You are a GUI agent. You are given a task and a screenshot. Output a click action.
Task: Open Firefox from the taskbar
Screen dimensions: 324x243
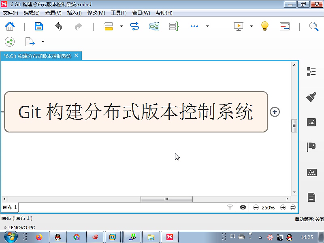[39, 237]
